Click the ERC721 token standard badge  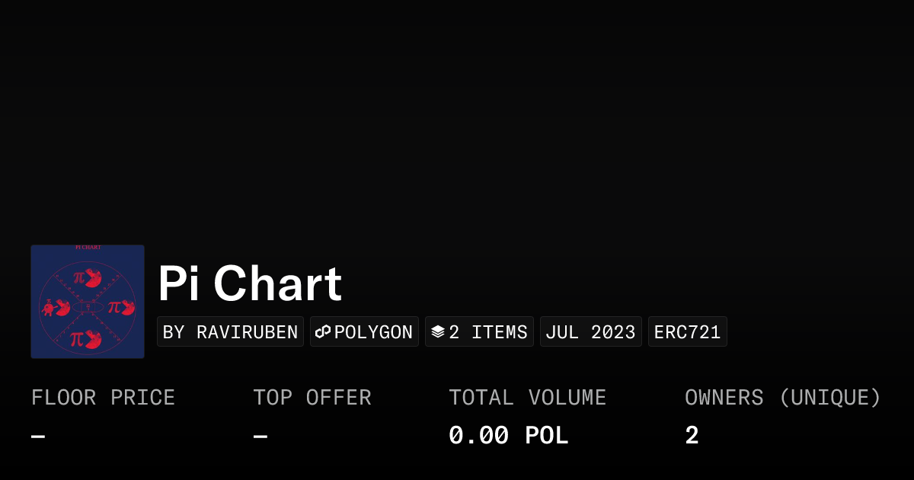point(687,331)
